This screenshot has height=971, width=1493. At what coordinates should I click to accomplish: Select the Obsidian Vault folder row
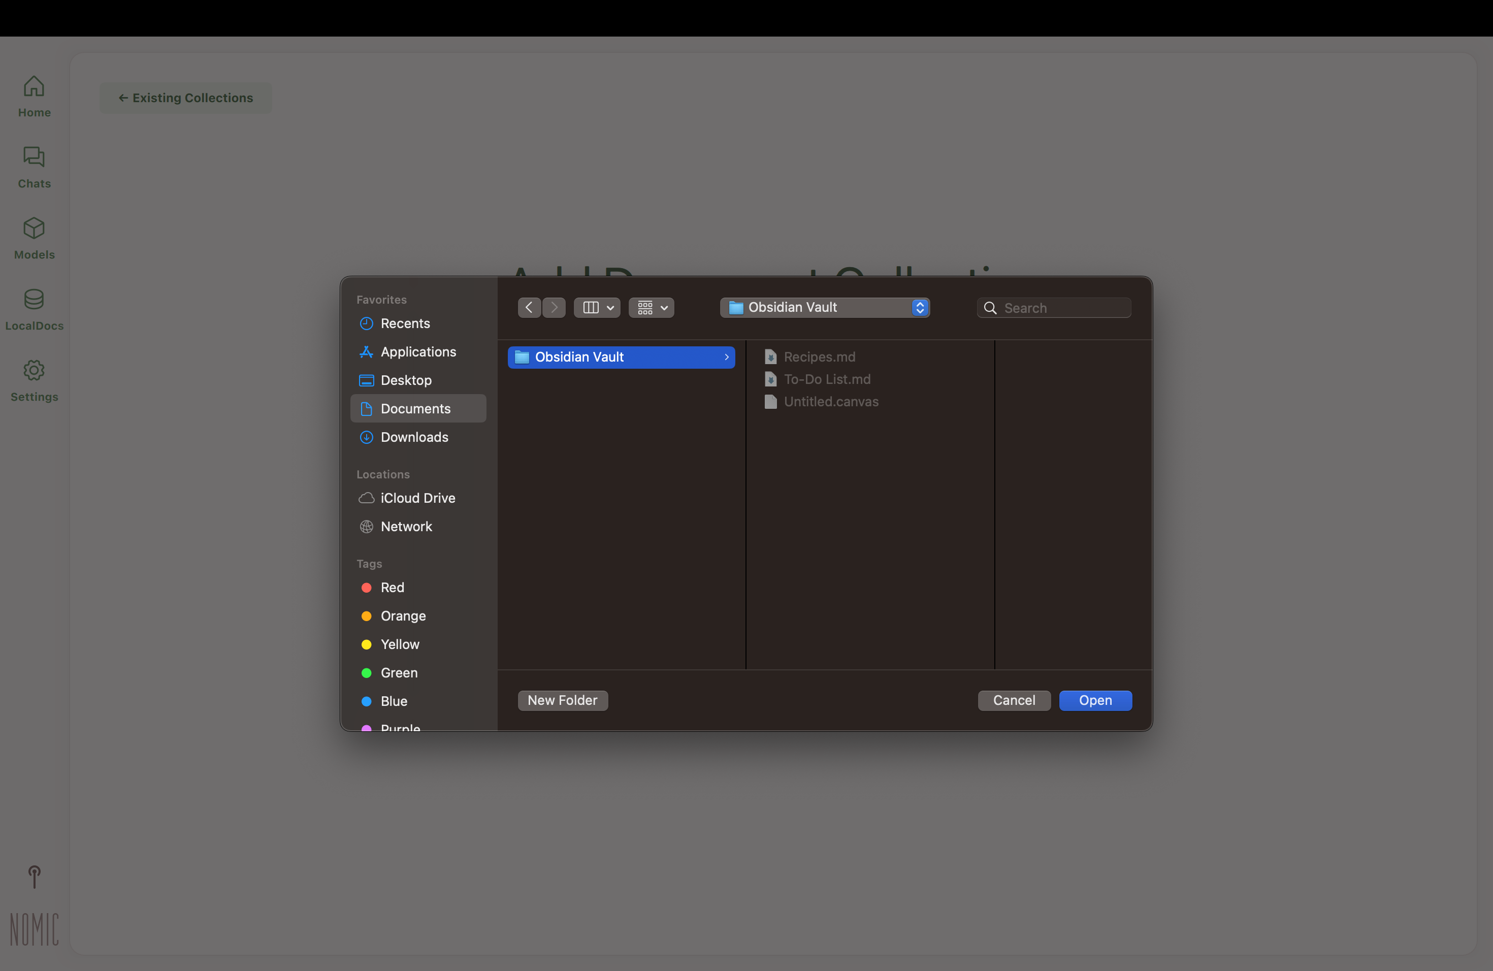pos(621,357)
